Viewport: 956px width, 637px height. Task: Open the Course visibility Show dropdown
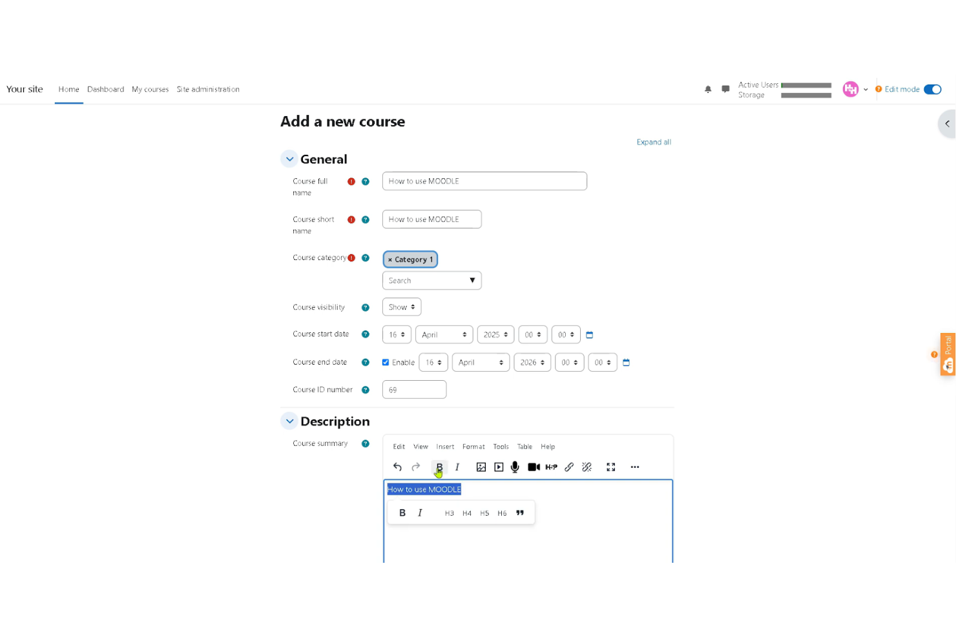pyautogui.click(x=402, y=307)
